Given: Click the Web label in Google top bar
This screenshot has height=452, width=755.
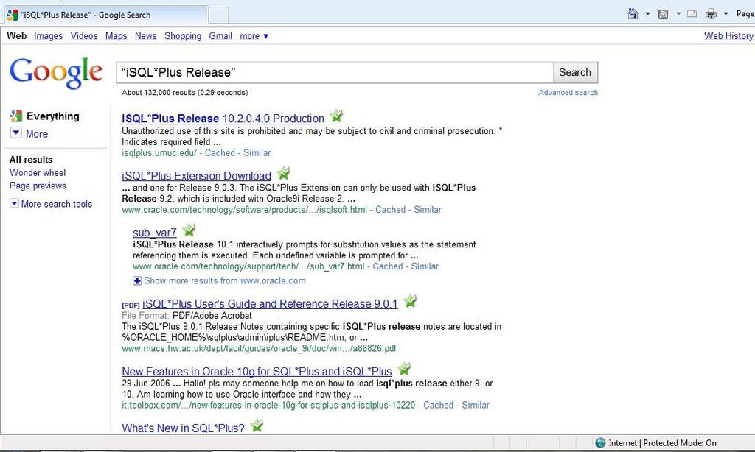Looking at the screenshot, I should pyautogui.click(x=16, y=36).
